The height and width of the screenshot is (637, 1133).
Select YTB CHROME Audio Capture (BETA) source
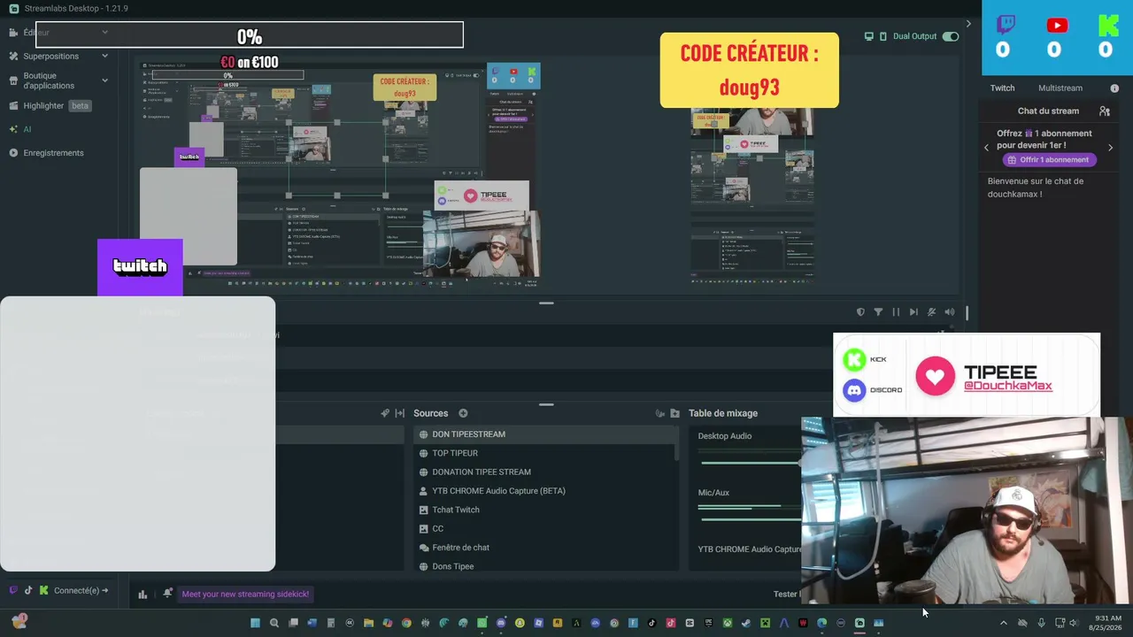[x=545, y=491]
